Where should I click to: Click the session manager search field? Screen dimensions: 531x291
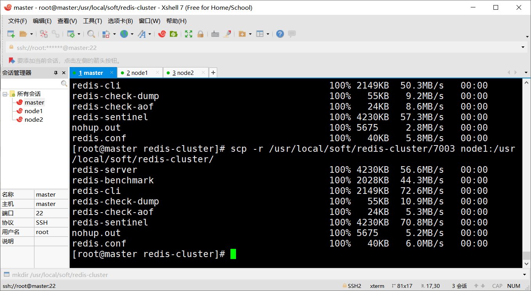coord(31,83)
